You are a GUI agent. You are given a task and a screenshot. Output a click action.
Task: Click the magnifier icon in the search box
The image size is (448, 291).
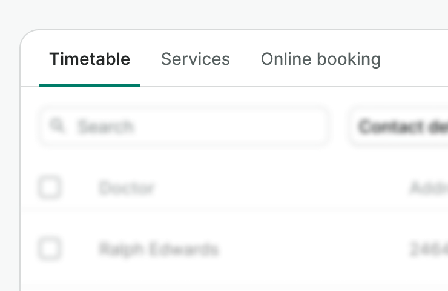(x=58, y=125)
